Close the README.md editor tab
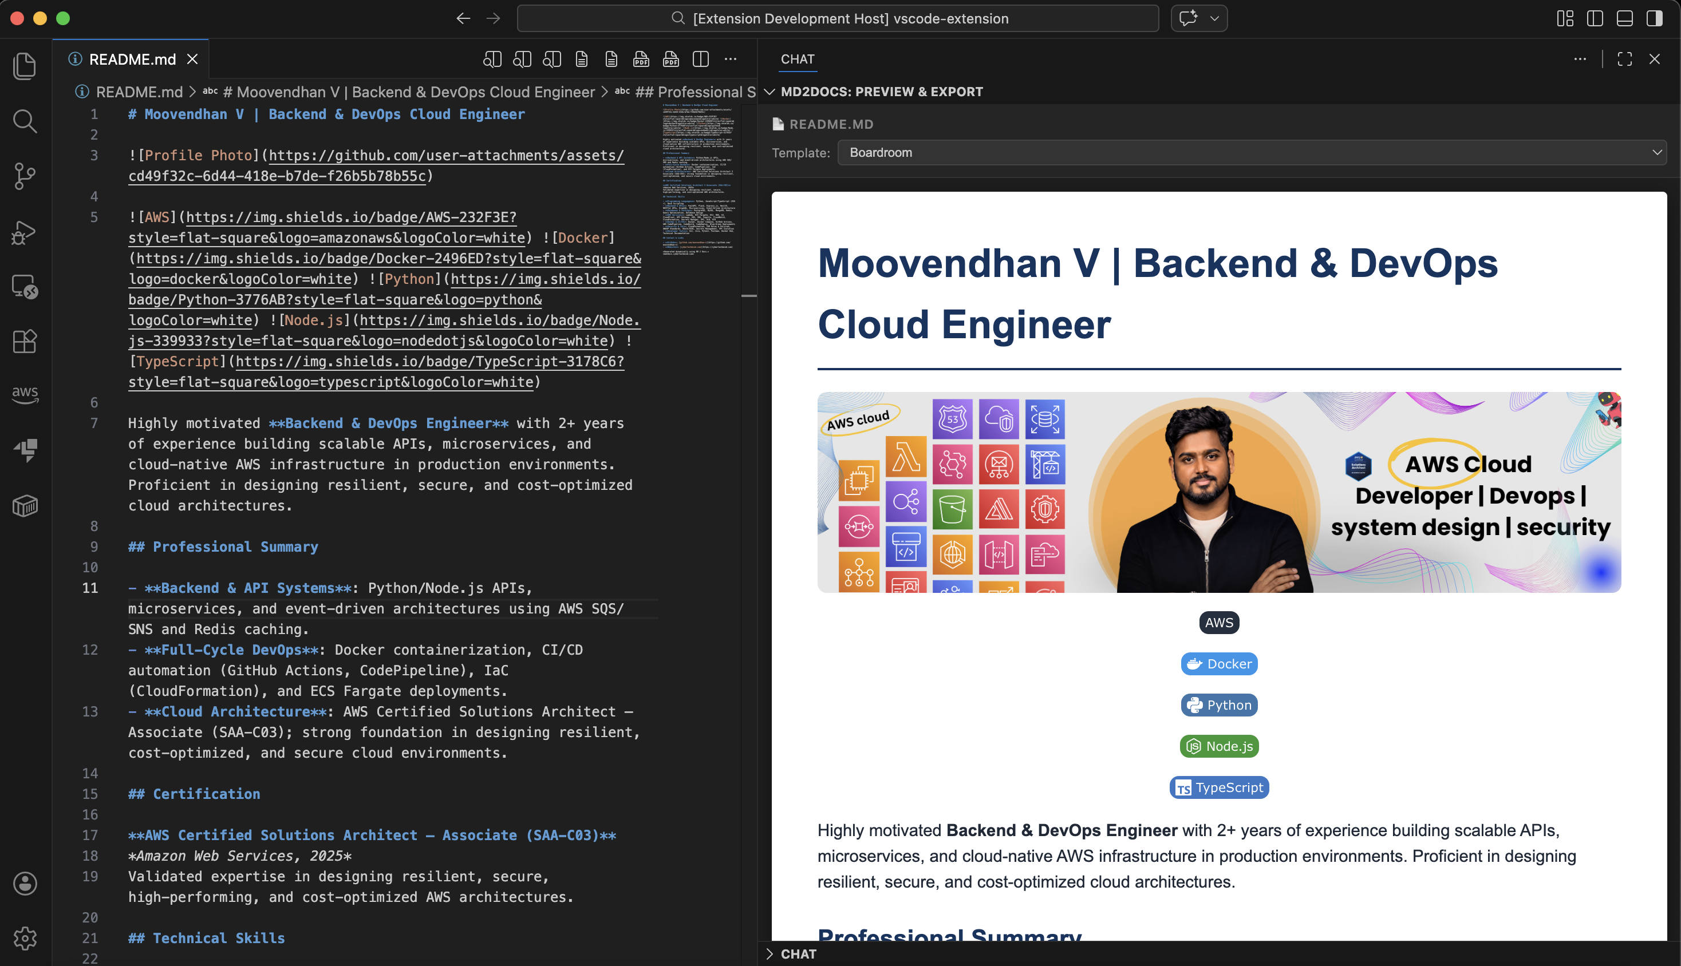The width and height of the screenshot is (1681, 966). 192,59
